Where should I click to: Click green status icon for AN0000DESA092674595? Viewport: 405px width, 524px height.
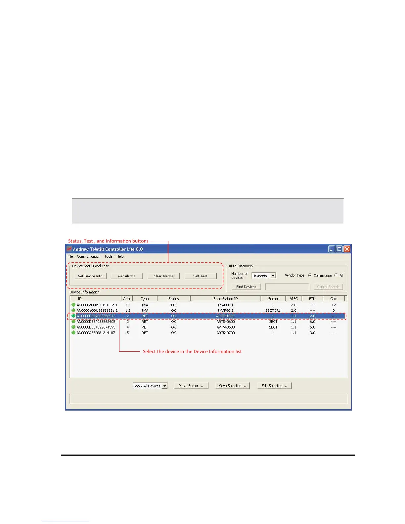[73, 327]
